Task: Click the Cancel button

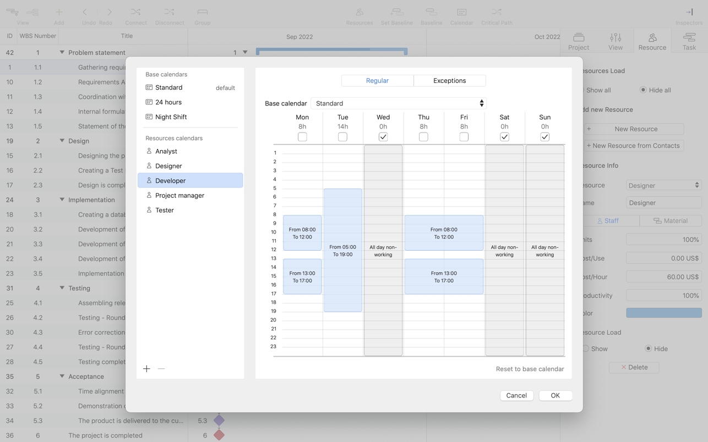Action: 516,395
